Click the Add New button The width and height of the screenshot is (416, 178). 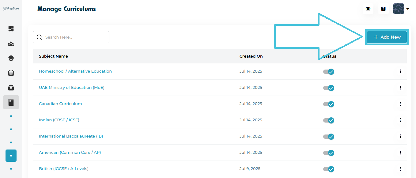[387, 37]
